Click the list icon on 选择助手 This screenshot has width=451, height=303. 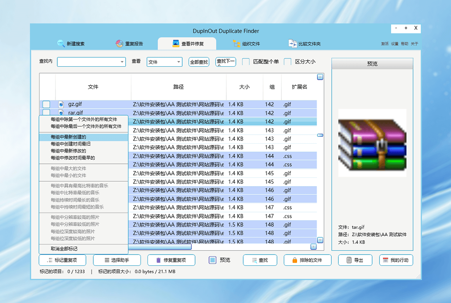click(x=107, y=260)
